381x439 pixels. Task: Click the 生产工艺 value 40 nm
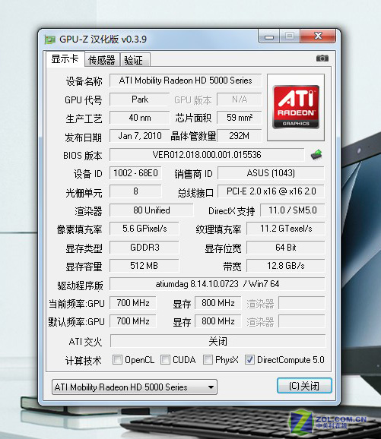click(140, 118)
